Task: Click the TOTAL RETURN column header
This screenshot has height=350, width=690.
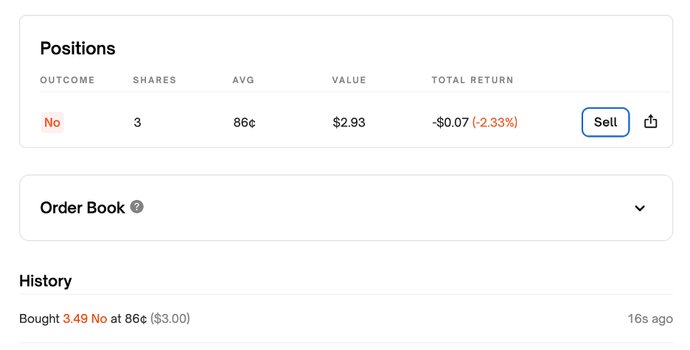Action: [x=473, y=80]
